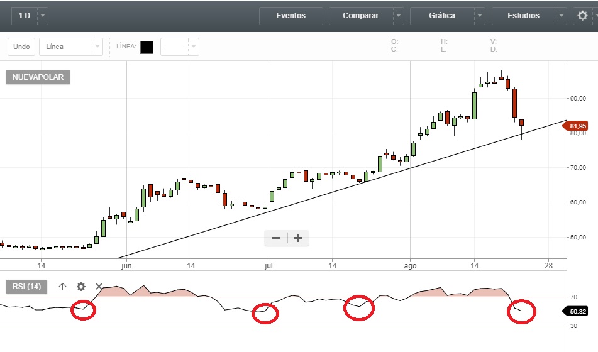Click the 81,95 price tag
Screen dimensions: 598x352
click(576, 126)
